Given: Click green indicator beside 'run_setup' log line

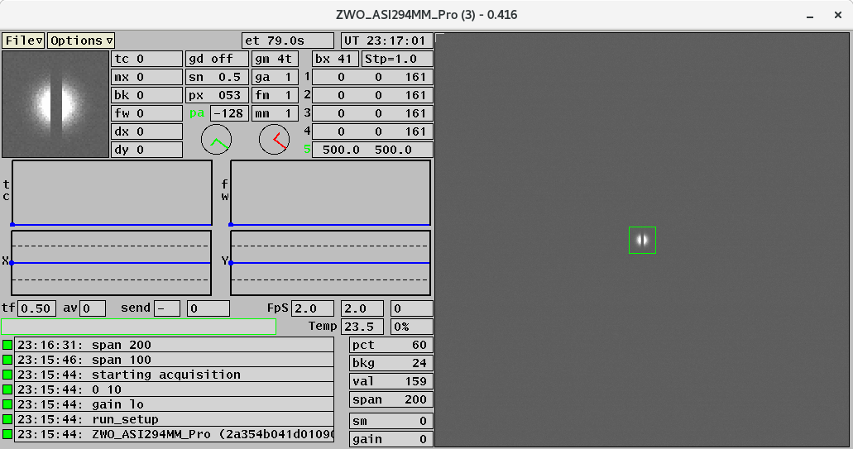Looking at the screenshot, I should 7,419.
